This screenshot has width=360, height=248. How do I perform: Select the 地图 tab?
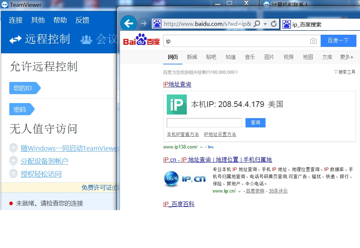(x=308, y=57)
